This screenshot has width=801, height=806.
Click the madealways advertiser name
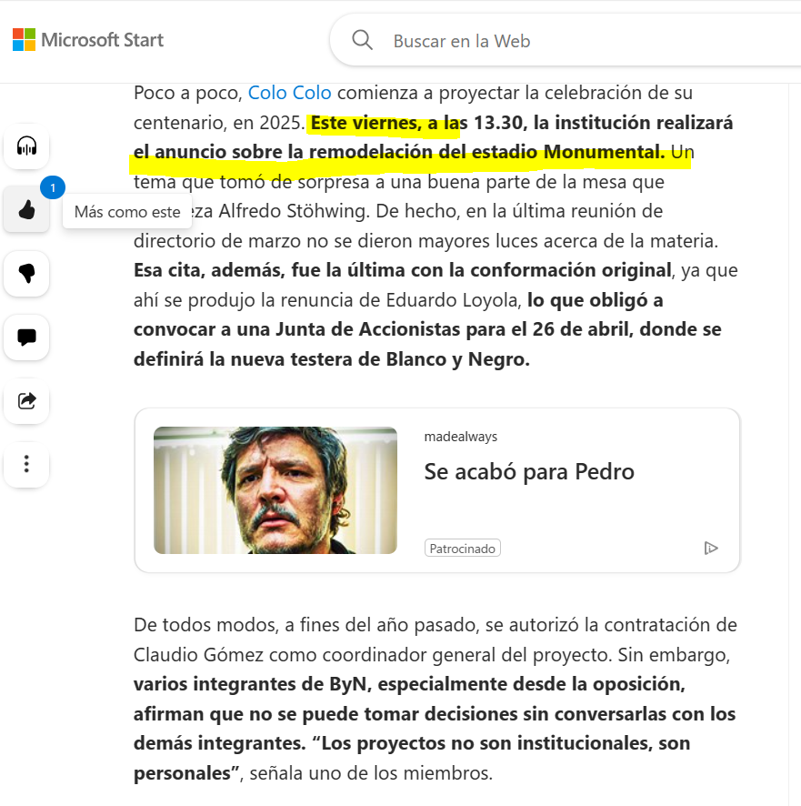[461, 437]
